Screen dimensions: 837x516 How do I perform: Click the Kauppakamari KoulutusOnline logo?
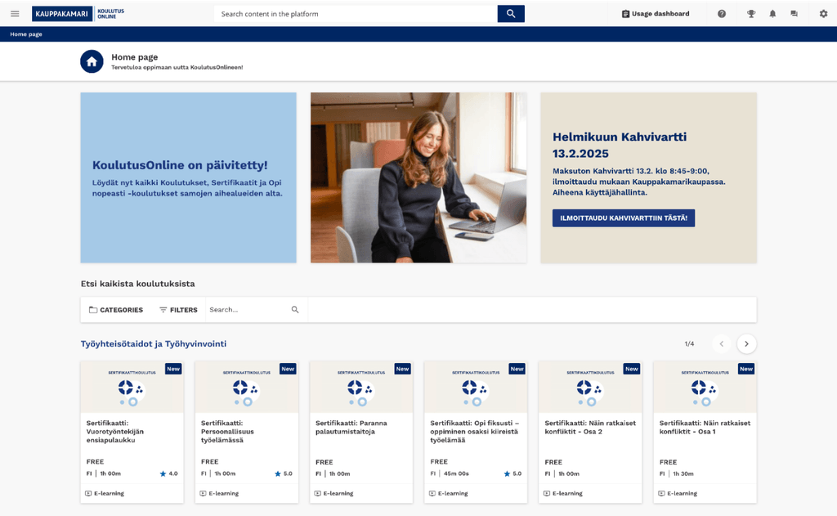click(x=78, y=14)
